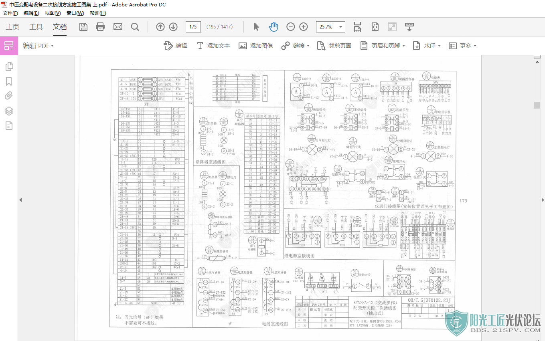Click the full screen mode icon
Image resolution: width=545 pixels, height=341 pixels.
click(x=392, y=27)
